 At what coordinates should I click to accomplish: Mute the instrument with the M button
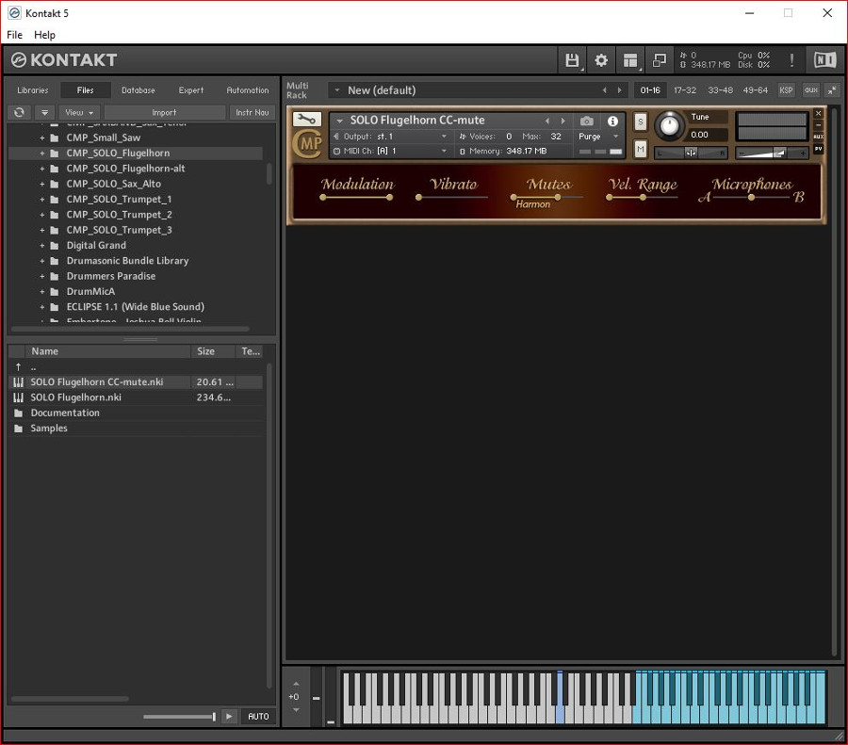(x=641, y=149)
